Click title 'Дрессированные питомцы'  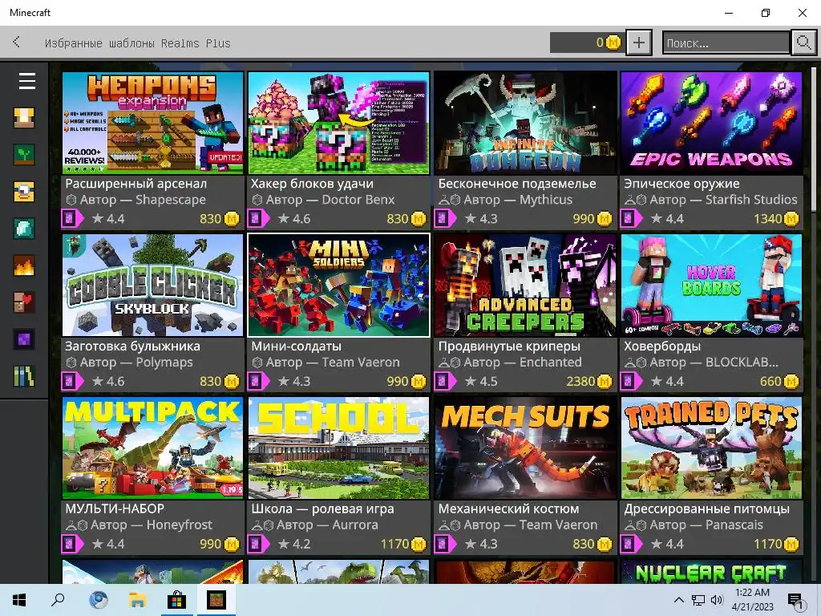pyautogui.click(x=707, y=509)
